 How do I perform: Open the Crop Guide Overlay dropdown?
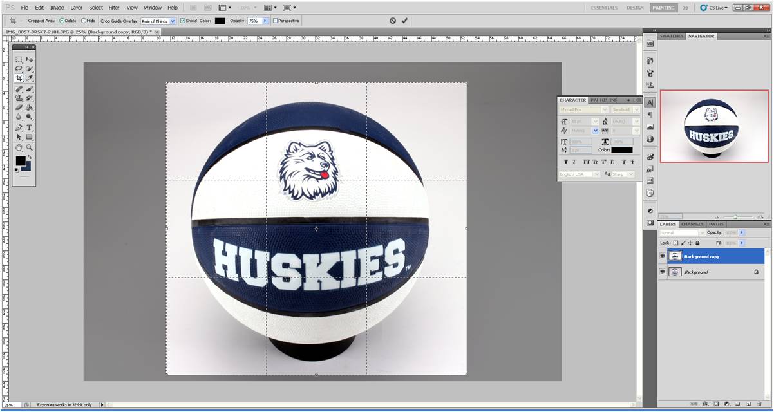pyautogui.click(x=172, y=21)
